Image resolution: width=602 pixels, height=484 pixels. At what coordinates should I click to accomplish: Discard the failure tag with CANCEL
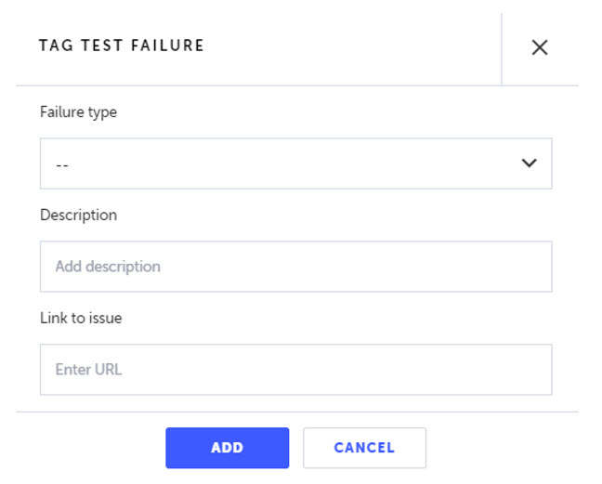pyautogui.click(x=364, y=448)
